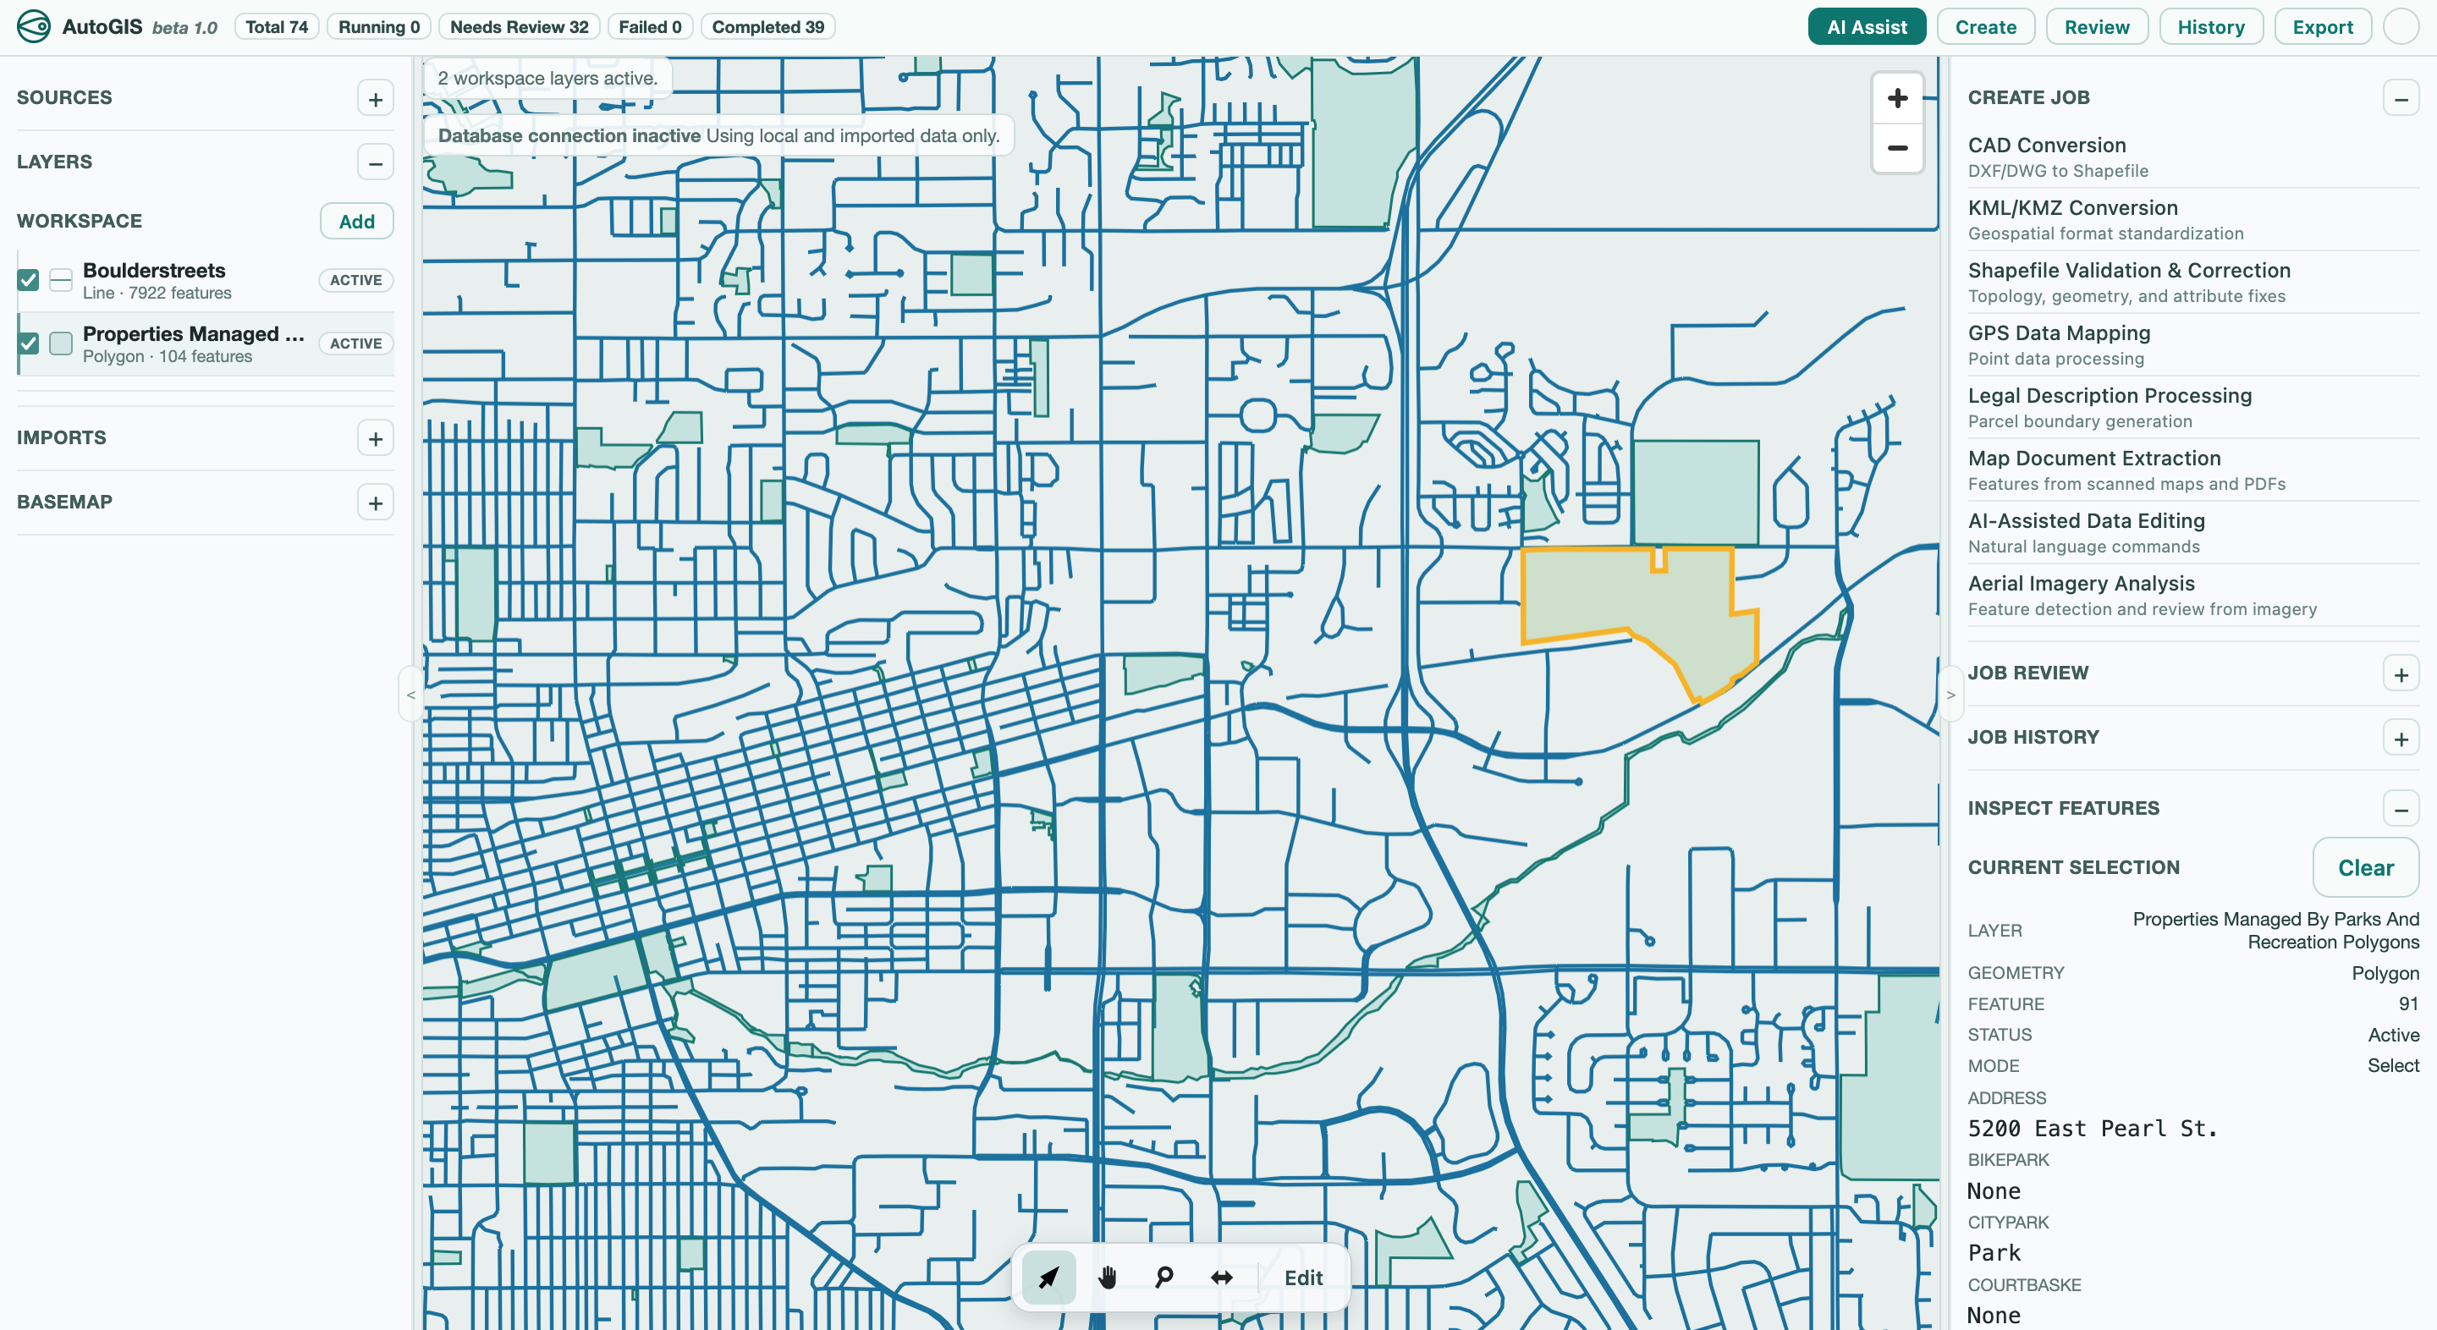This screenshot has width=2437, height=1330.
Task: Collapse the Create Job panel
Action: coord(2400,98)
